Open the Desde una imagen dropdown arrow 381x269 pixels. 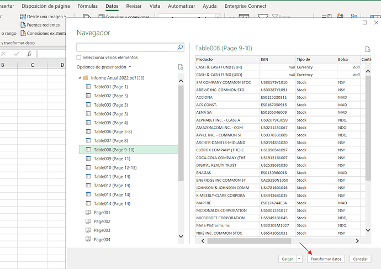[65, 17]
